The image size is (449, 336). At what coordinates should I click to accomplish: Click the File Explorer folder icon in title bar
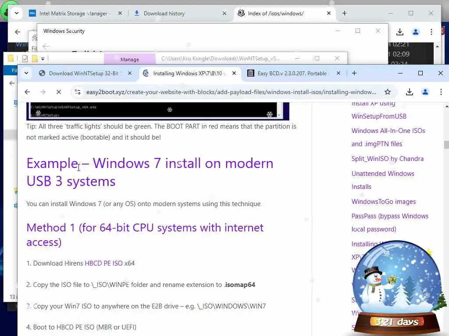tap(11, 59)
